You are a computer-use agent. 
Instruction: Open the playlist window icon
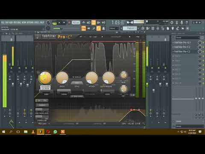(143, 28)
